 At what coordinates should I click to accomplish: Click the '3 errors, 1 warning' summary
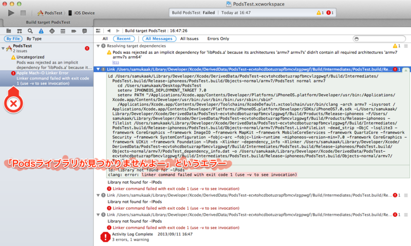click(130, 240)
